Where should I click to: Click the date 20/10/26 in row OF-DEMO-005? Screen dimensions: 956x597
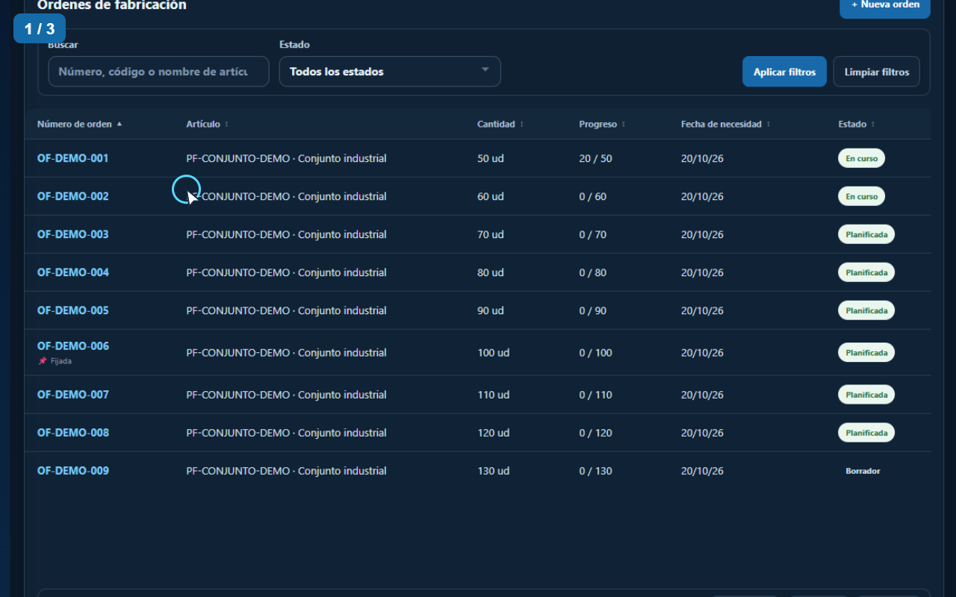[x=702, y=310]
